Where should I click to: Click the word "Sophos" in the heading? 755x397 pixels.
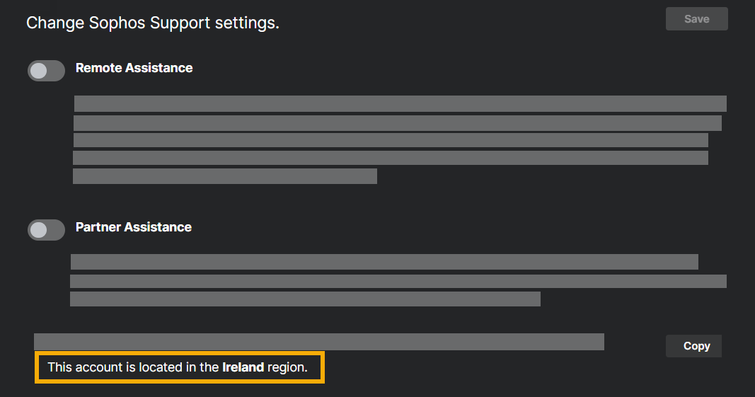118,23
